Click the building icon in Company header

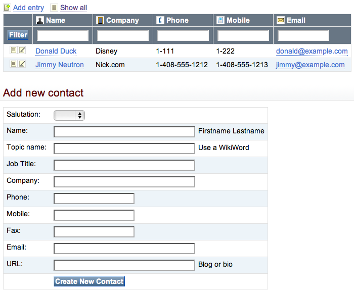pos(100,20)
